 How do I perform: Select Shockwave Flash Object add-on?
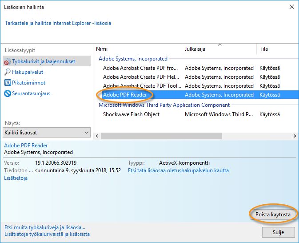131,114
